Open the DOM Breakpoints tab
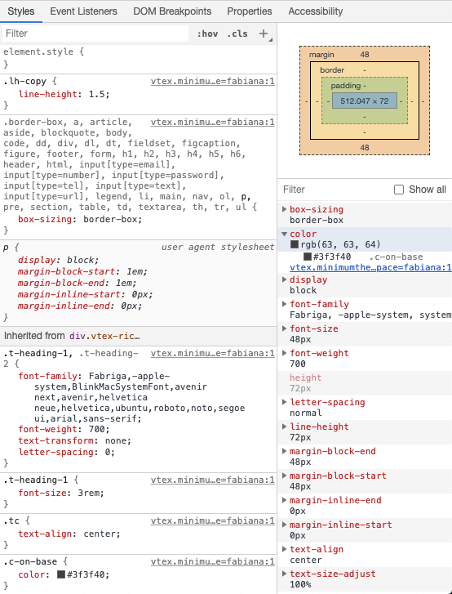This screenshot has height=594, width=452. click(x=172, y=11)
